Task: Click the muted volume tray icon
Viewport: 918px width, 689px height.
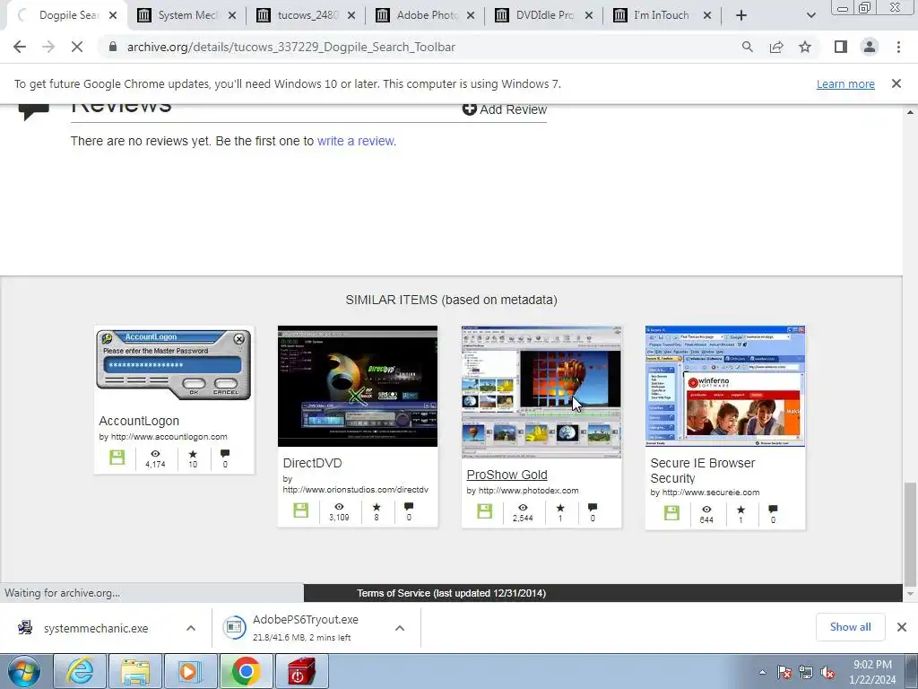Action: point(827,673)
